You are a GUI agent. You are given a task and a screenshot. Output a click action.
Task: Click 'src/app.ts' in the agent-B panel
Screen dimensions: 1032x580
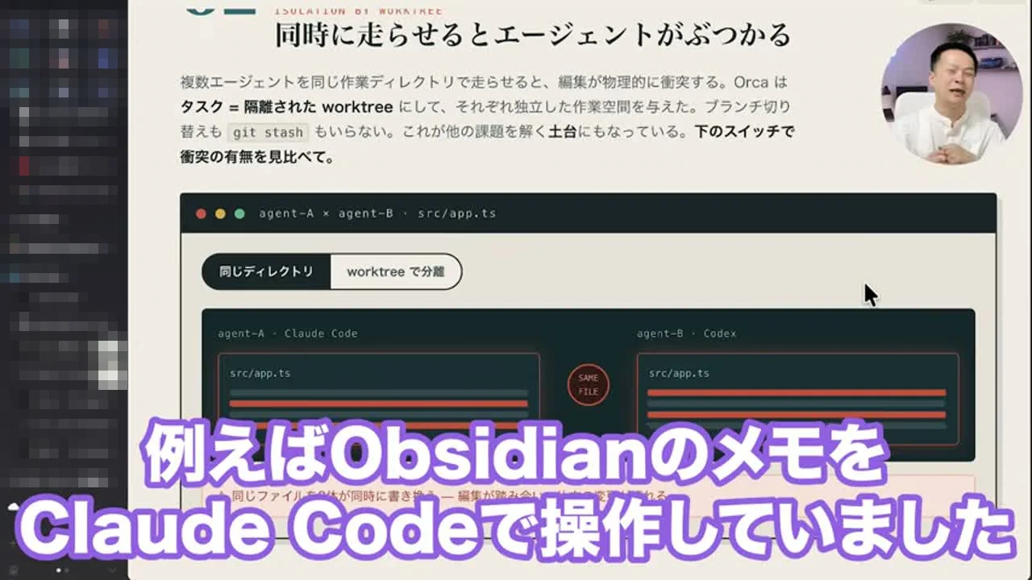tap(679, 374)
